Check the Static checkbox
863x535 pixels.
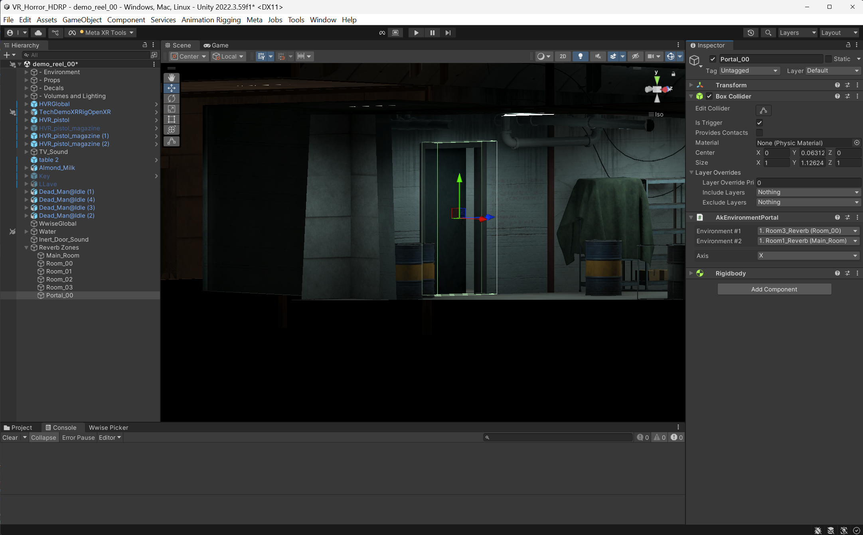coord(829,59)
